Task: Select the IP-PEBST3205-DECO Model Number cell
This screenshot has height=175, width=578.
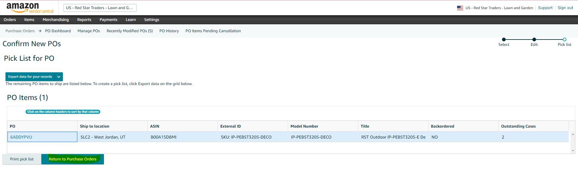Action: pyautogui.click(x=323, y=137)
